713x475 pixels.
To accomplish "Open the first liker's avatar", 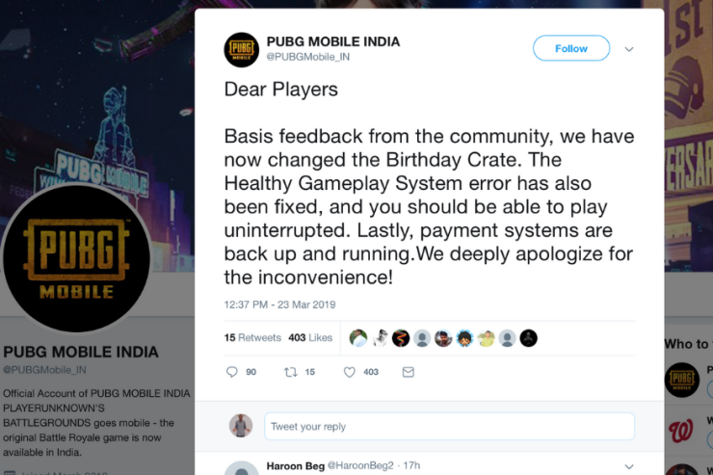I will (358, 338).
